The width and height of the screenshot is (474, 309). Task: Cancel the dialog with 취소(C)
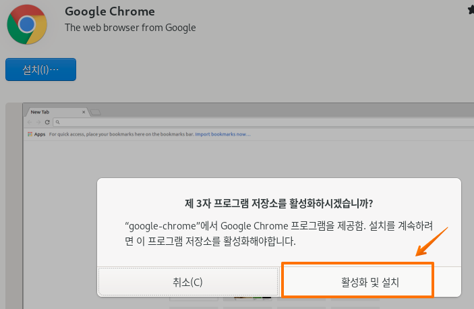187,282
